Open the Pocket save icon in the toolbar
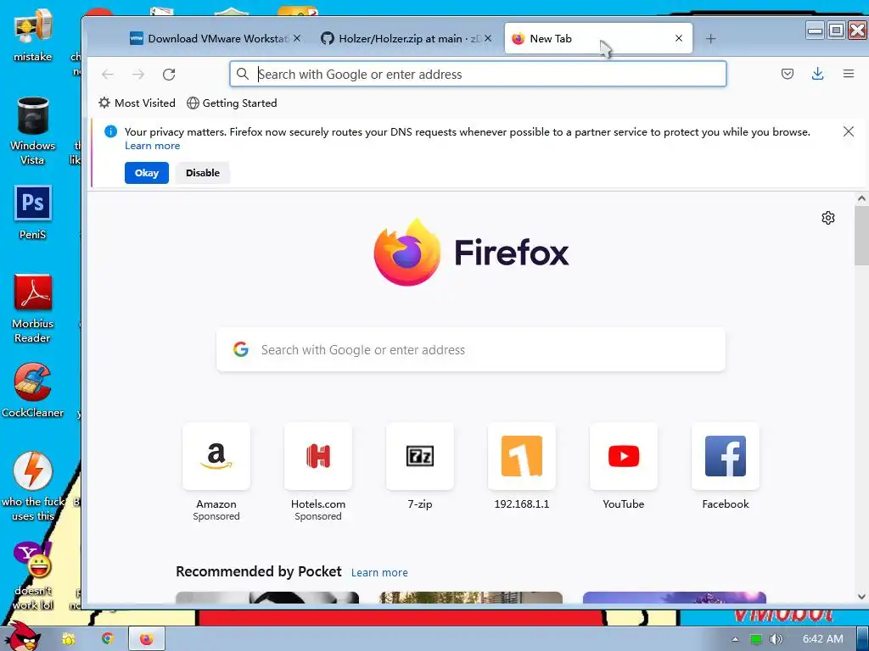 (x=787, y=74)
